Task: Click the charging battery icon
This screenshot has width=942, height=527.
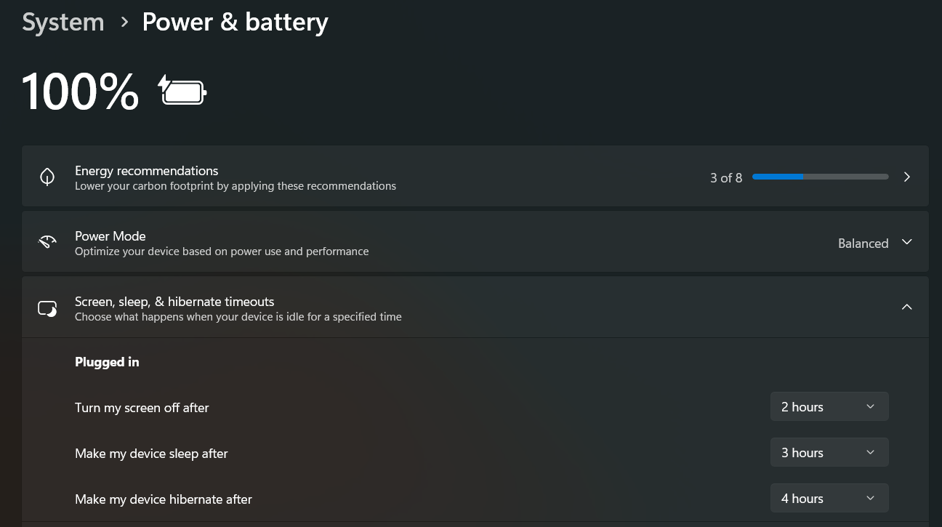Action: tap(182, 91)
